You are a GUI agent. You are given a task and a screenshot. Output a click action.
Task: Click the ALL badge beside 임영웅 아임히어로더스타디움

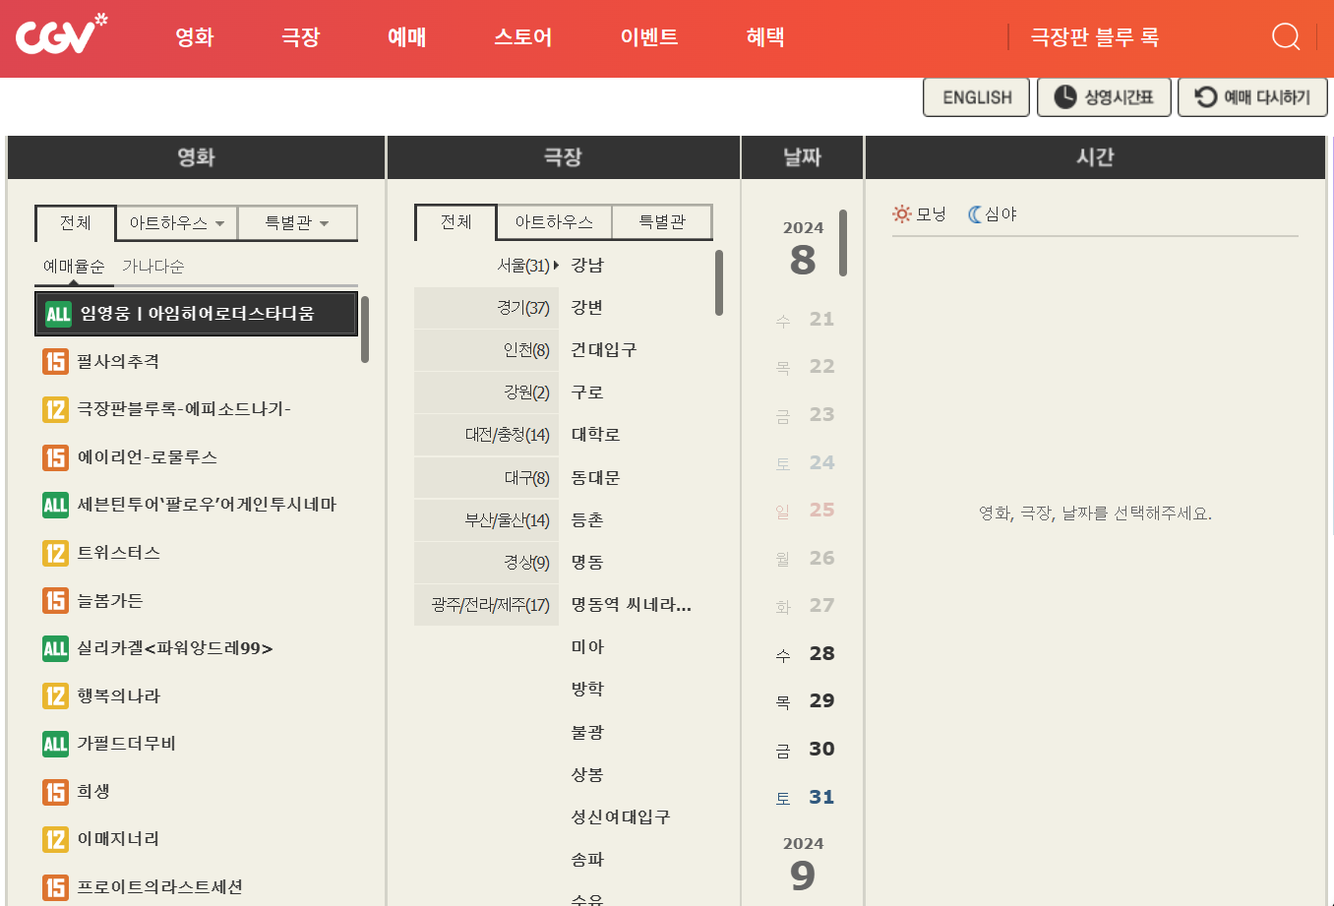pos(59,314)
